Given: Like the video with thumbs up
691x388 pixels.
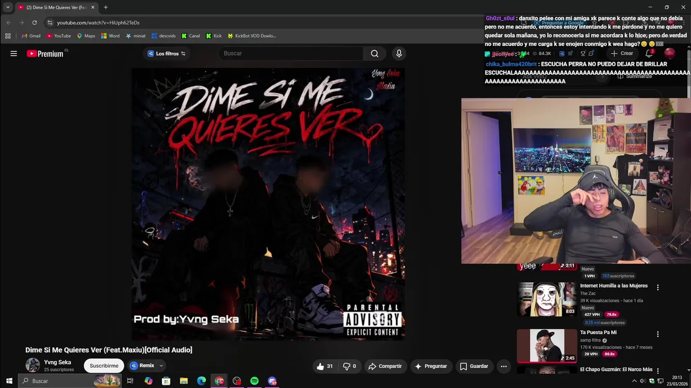Looking at the screenshot, I should [324, 366].
